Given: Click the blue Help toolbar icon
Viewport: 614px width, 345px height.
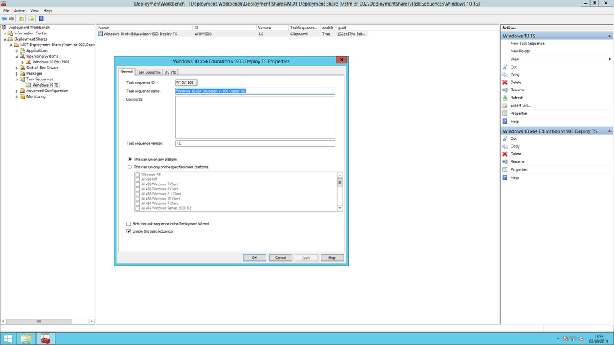Looking at the screenshot, I should pyautogui.click(x=41, y=18).
